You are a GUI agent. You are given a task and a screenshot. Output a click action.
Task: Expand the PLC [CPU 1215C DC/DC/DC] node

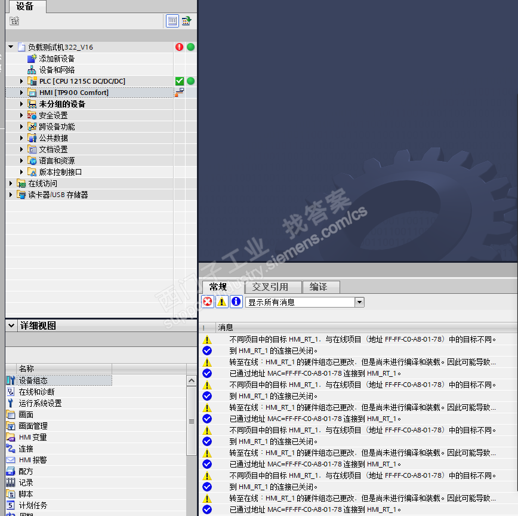(x=21, y=81)
